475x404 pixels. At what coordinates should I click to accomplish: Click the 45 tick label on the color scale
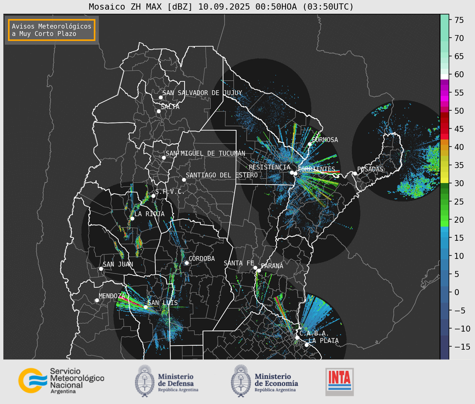tap(459, 129)
